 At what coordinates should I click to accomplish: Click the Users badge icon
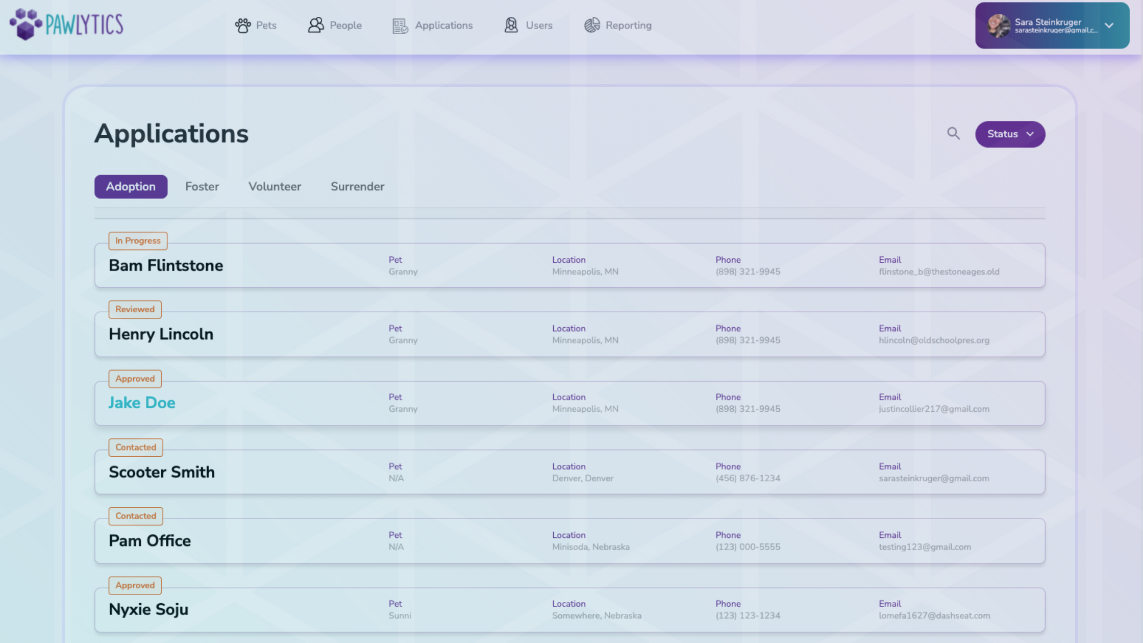click(511, 25)
